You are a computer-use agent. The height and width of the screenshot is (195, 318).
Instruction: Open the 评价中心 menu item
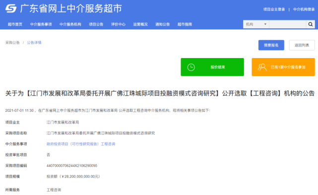click(118, 24)
